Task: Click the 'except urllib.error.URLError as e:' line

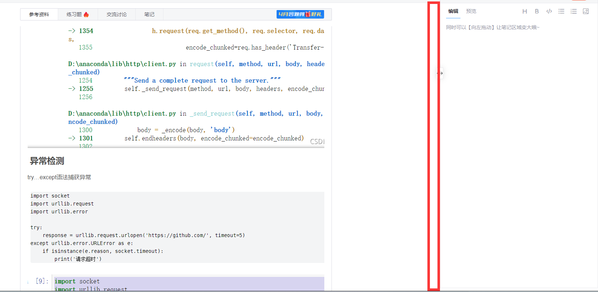Action: (82, 243)
